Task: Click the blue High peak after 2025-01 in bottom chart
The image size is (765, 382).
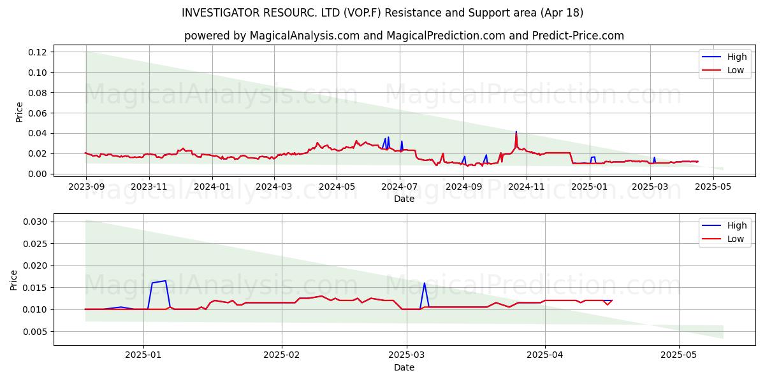Action: [165, 281]
